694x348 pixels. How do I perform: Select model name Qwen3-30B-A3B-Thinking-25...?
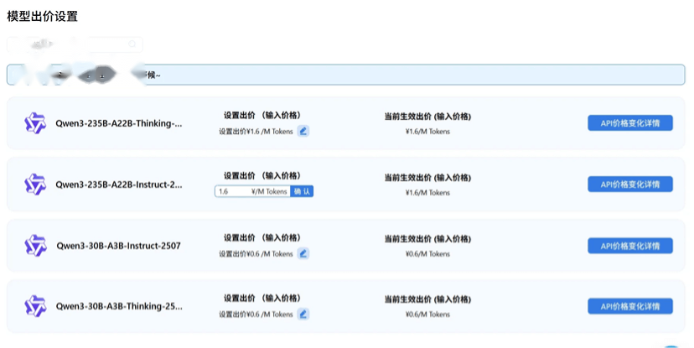tap(119, 306)
